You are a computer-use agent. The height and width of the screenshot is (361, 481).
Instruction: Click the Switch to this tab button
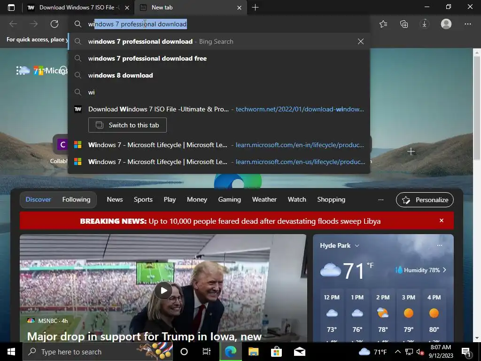(x=127, y=125)
